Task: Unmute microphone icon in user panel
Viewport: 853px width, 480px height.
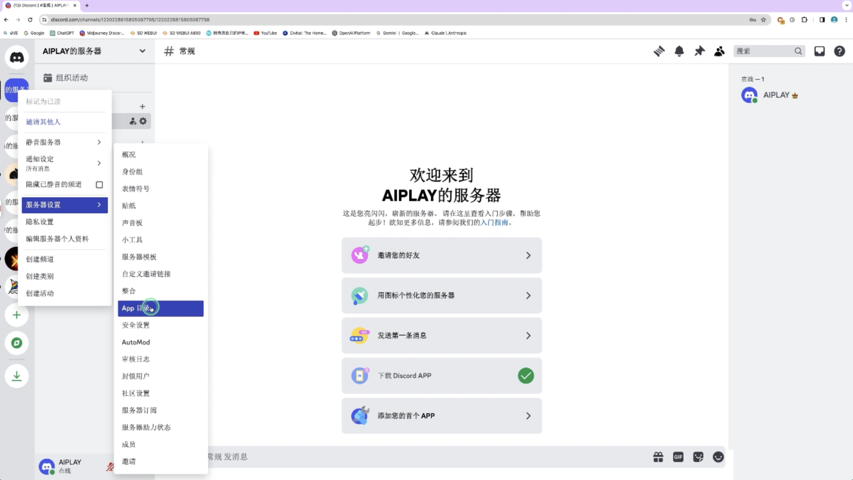Action: (110, 467)
